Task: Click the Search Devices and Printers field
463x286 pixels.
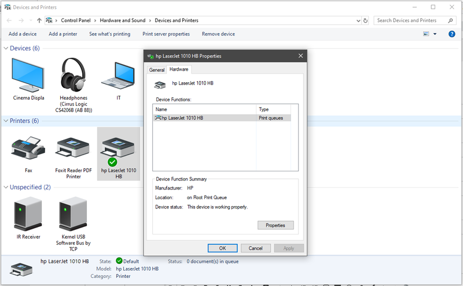Action: point(411,20)
